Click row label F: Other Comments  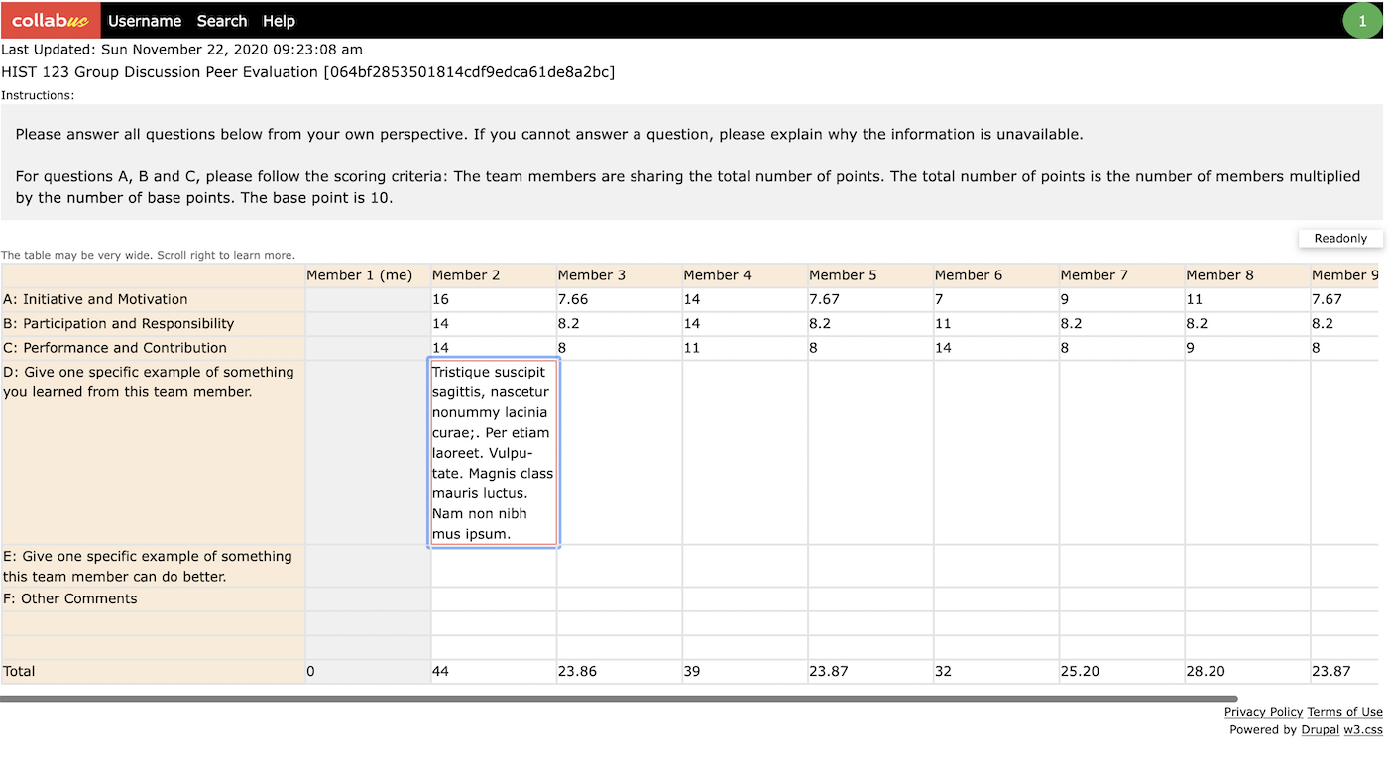(x=153, y=598)
